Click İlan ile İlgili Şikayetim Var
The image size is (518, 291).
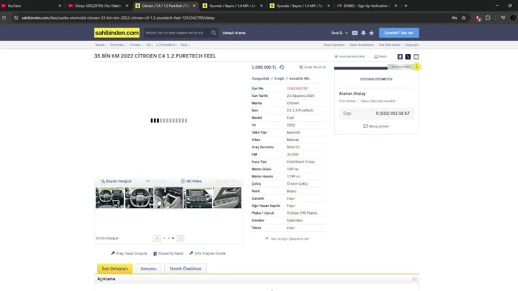[x=287, y=239]
